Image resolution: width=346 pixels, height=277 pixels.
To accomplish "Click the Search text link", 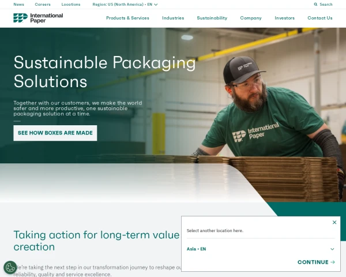I will [326, 5].
